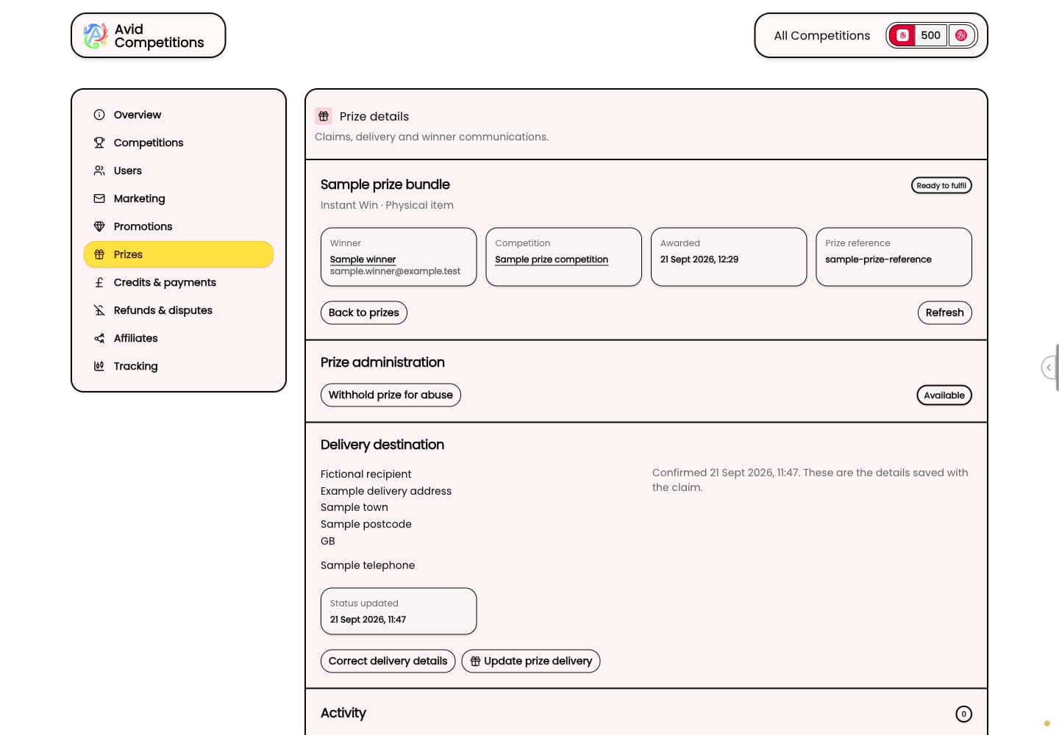This screenshot has width=1059, height=735.
Task: Click the Tracking chart icon
Action: (x=99, y=366)
